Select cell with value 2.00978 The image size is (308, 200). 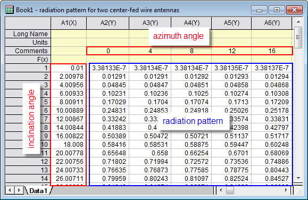[69, 77]
